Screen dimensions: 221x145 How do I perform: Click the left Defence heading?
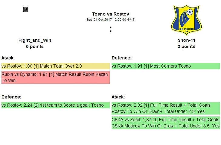[11, 97]
